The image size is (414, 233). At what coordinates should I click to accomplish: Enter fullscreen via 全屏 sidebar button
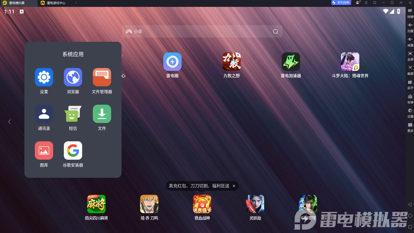coord(410,56)
